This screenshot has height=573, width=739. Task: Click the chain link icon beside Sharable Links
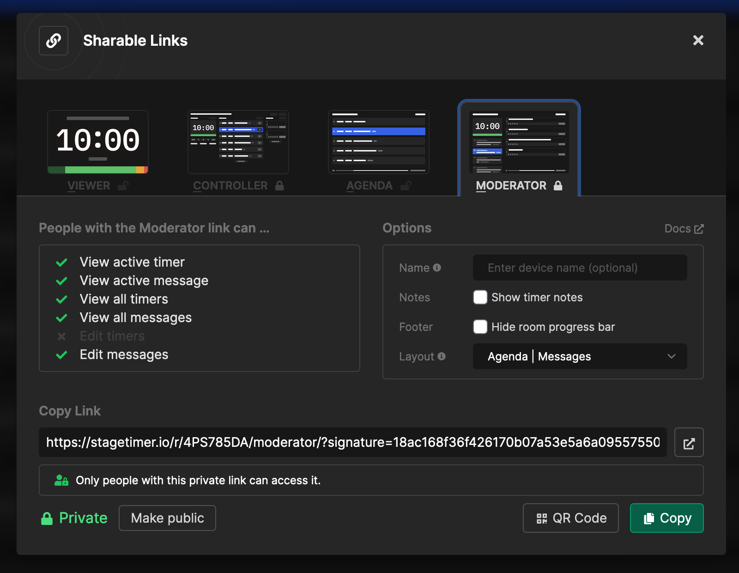click(54, 41)
